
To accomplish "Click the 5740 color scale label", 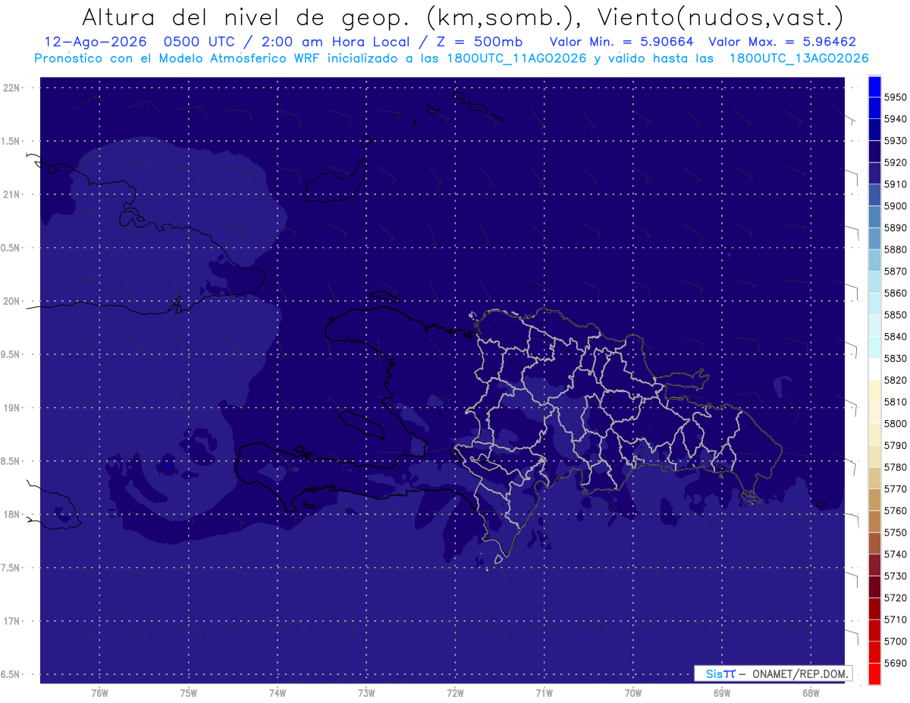I will 895,554.
